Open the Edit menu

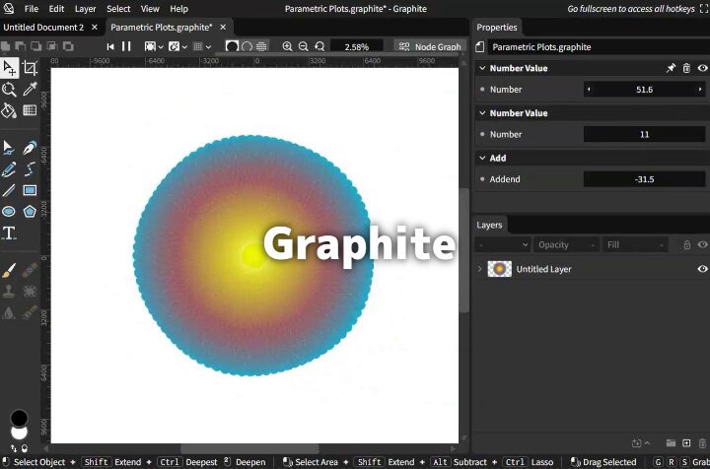[56, 9]
